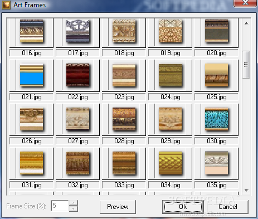This screenshot has width=258, height=219.
Task: Click the 034.jpg filename label
Action: (x=170, y=185)
